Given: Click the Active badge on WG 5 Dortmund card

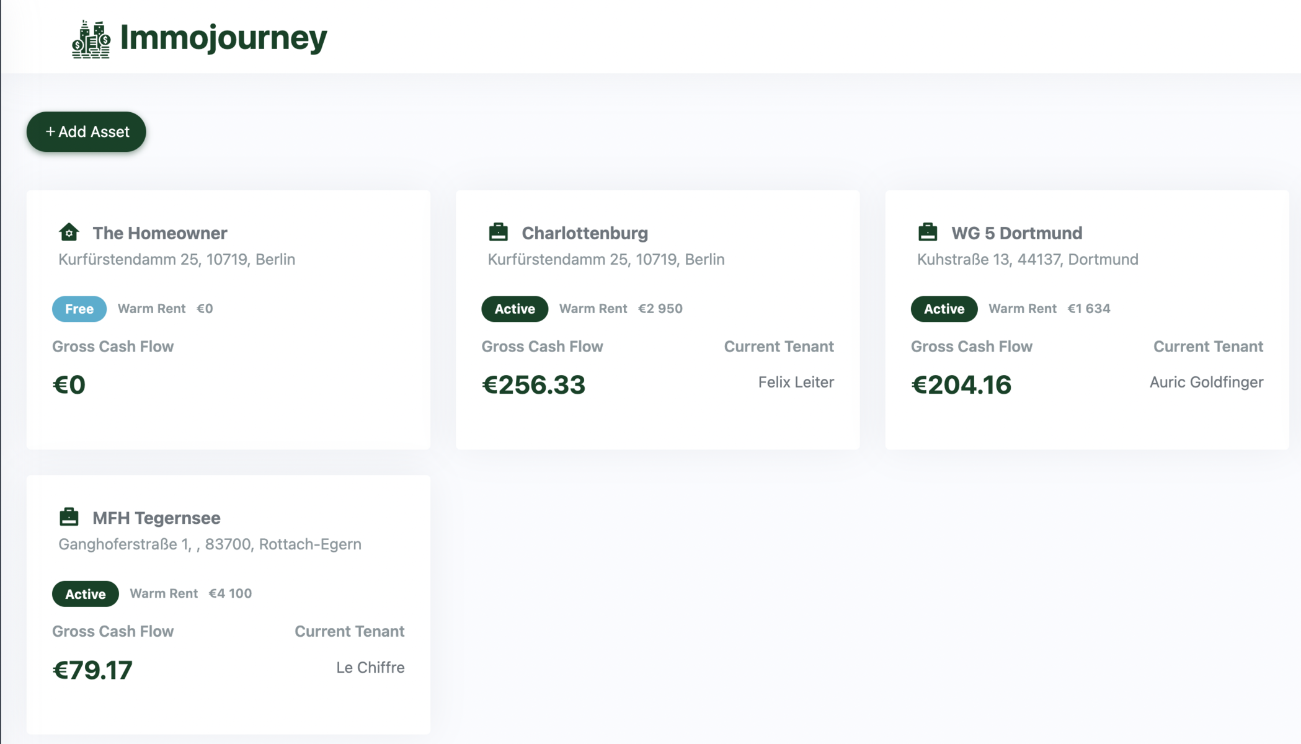Looking at the screenshot, I should (944, 309).
